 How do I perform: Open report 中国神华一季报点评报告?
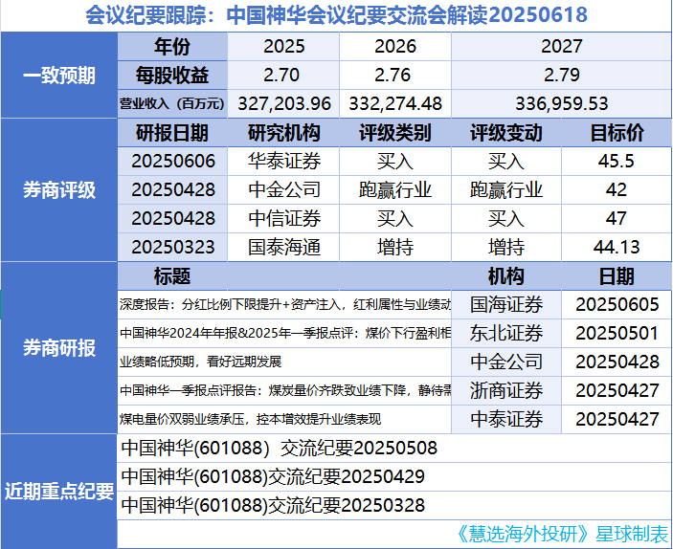tap(284, 390)
